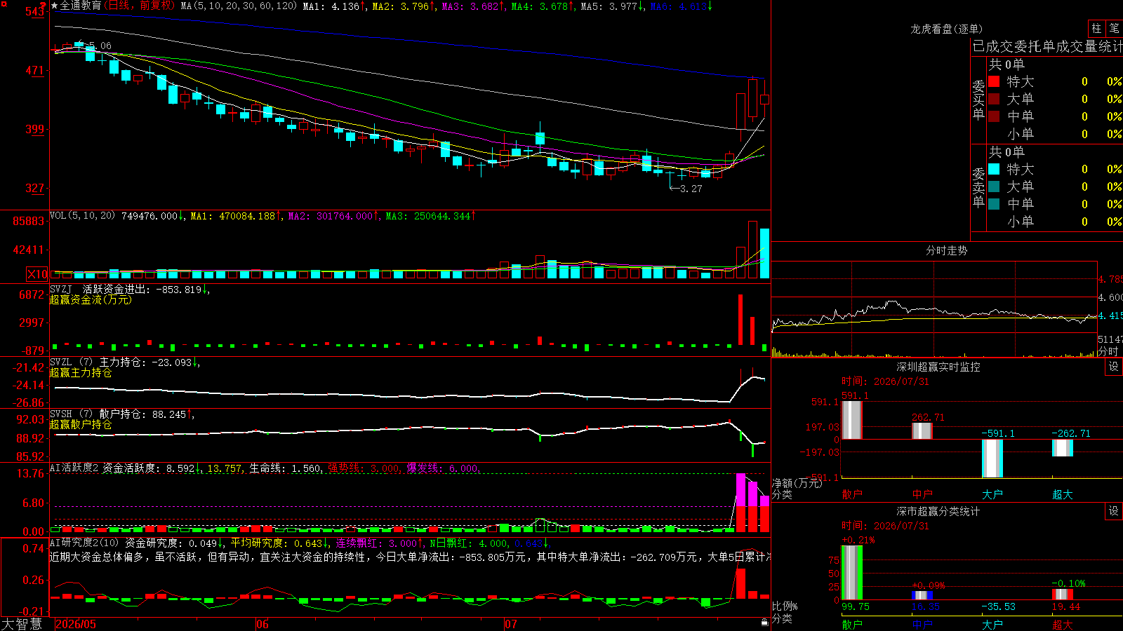Click the star icon before 全通教育
The width and height of the screenshot is (1123, 631).
coord(55,6)
